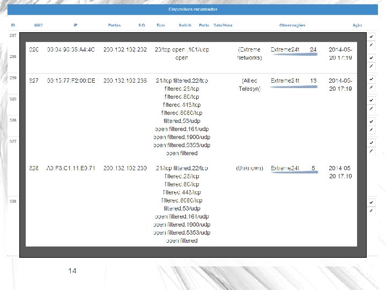Click the date cell of the Unknown vendor row

coord(340,172)
